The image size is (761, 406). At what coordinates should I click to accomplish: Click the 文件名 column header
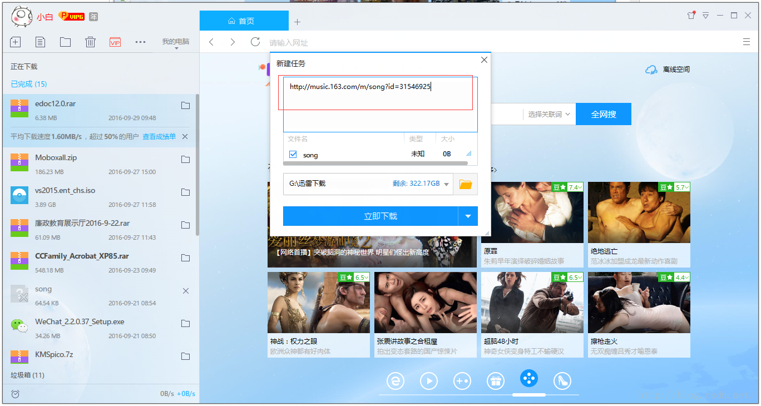(298, 139)
